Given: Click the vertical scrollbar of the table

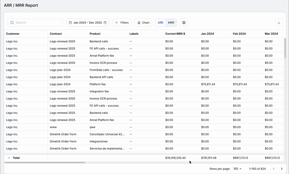Looking at the screenshot, I should coord(285,48).
